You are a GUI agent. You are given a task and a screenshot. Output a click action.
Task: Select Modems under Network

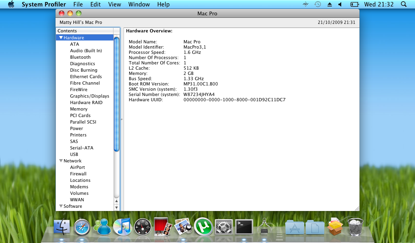tap(79, 187)
